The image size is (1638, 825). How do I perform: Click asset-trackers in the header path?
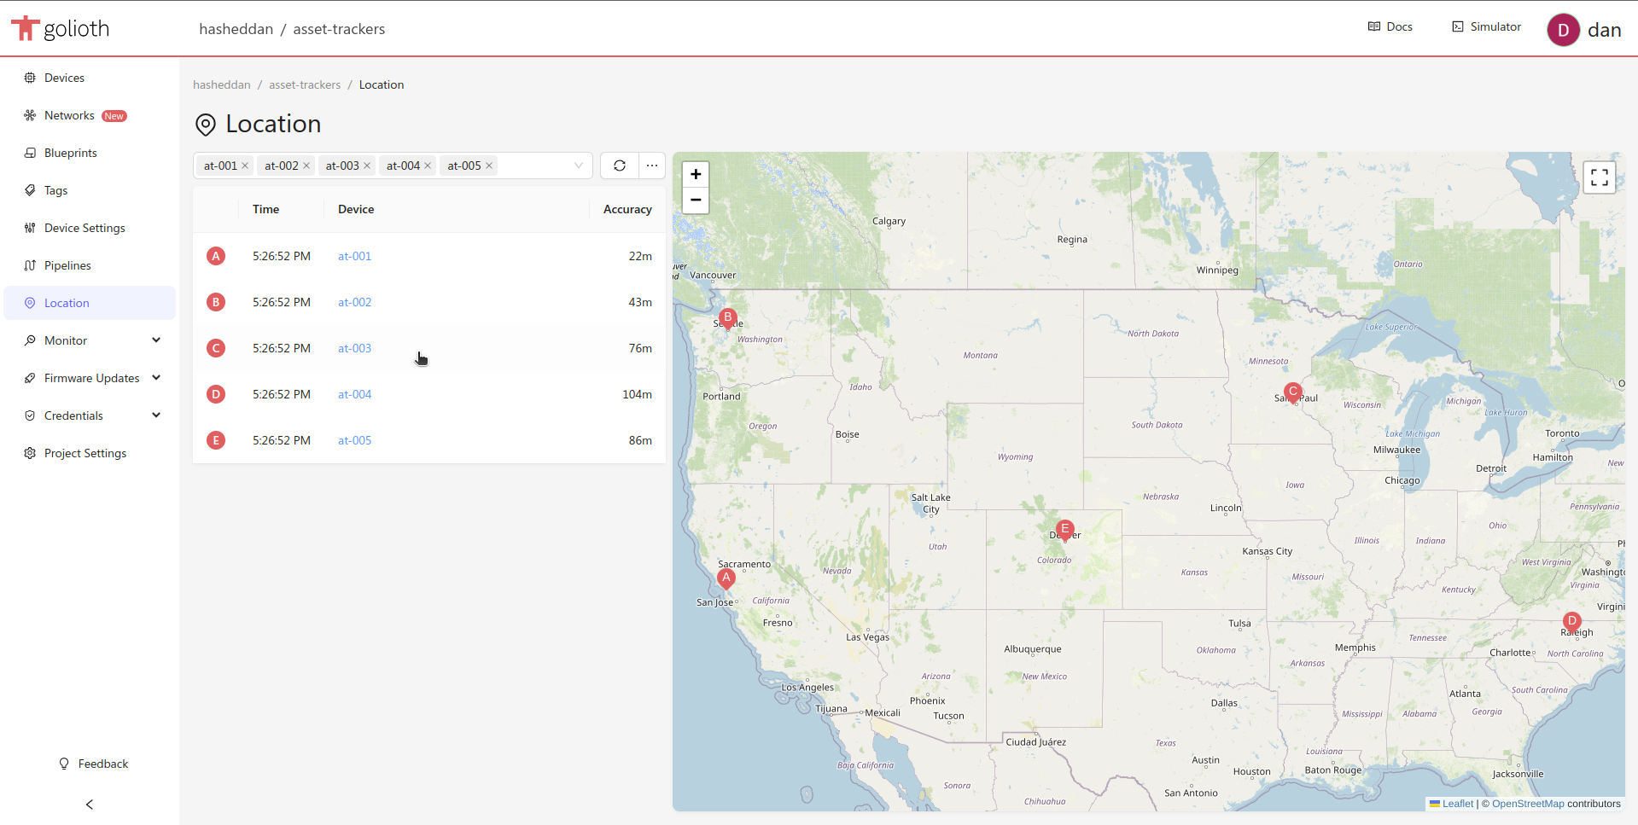tap(339, 29)
